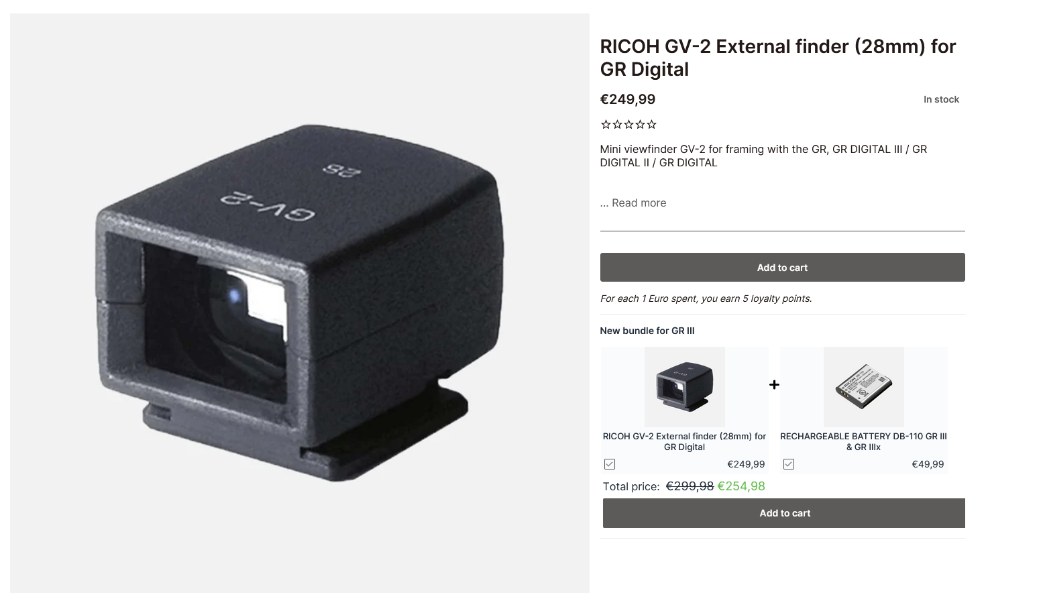
Task: Add the GV-2 finder to cart
Action: tap(782, 268)
